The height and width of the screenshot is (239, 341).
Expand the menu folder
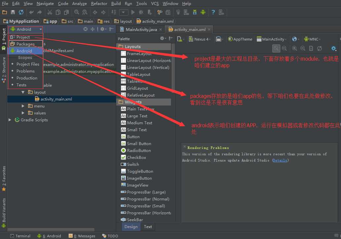point(23,106)
